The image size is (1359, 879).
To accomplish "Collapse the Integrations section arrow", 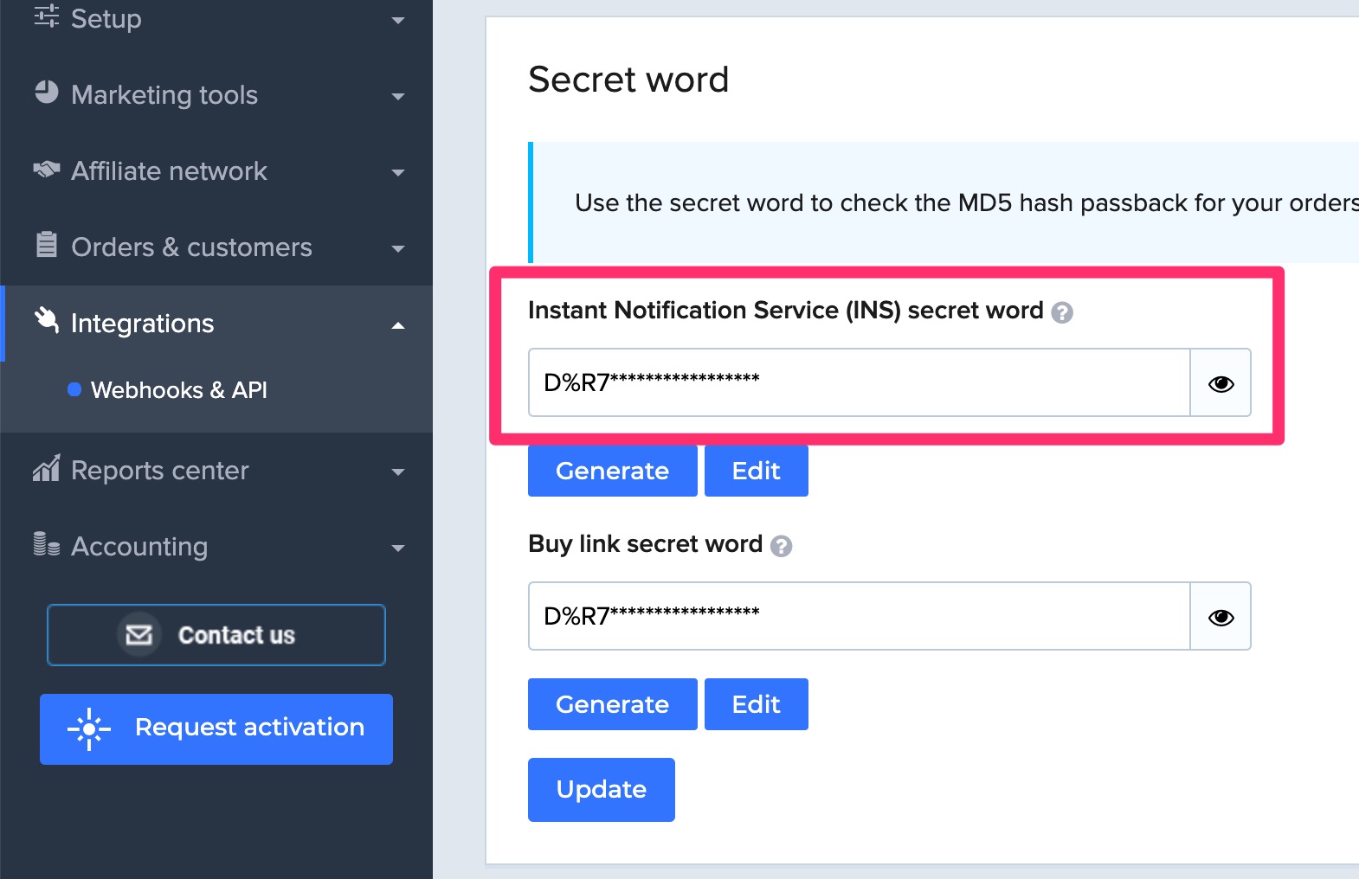I will 398,325.
